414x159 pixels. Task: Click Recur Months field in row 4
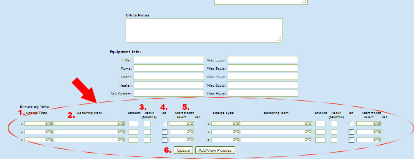pos(334,124)
